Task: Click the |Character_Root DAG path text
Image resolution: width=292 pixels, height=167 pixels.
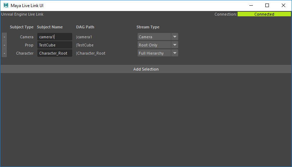Action: pyautogui.click(x=91, y=53)
